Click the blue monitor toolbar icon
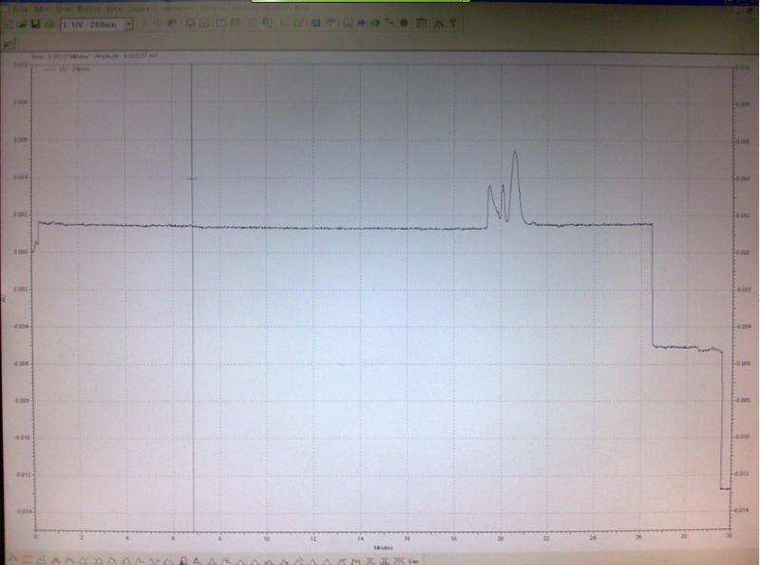The width and height of the screenshot is (760, 565). click(x=316, y=23)
